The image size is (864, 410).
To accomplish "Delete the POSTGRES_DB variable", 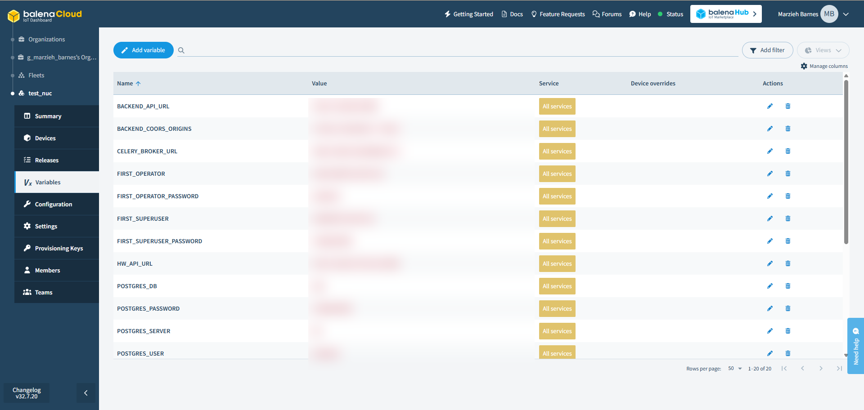I will (x=788, y=286).
